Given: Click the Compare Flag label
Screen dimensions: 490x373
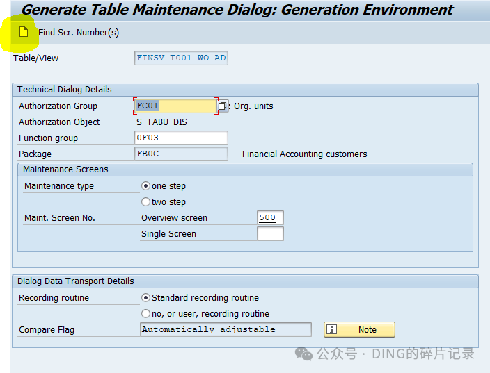Looking at the screenshot, I should (47, 330).
